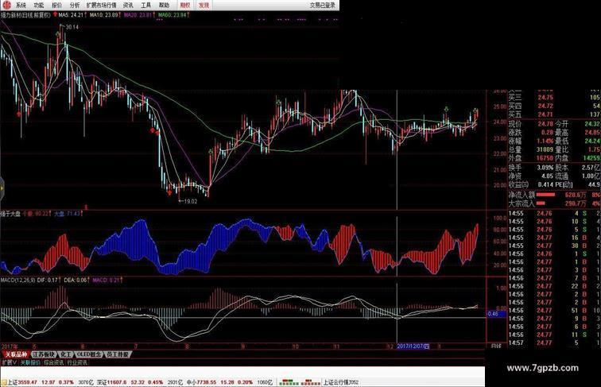Click the 交易已登录 status text
601x387 pixels.
coord(322,6)
